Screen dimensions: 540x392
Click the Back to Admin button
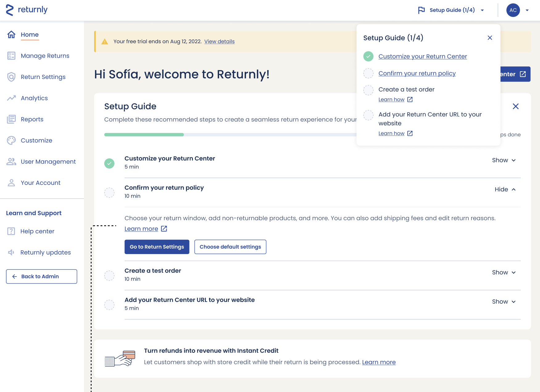point(42,277)
